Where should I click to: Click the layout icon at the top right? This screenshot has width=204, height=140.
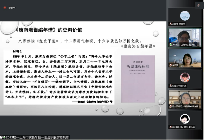[198, 5]
